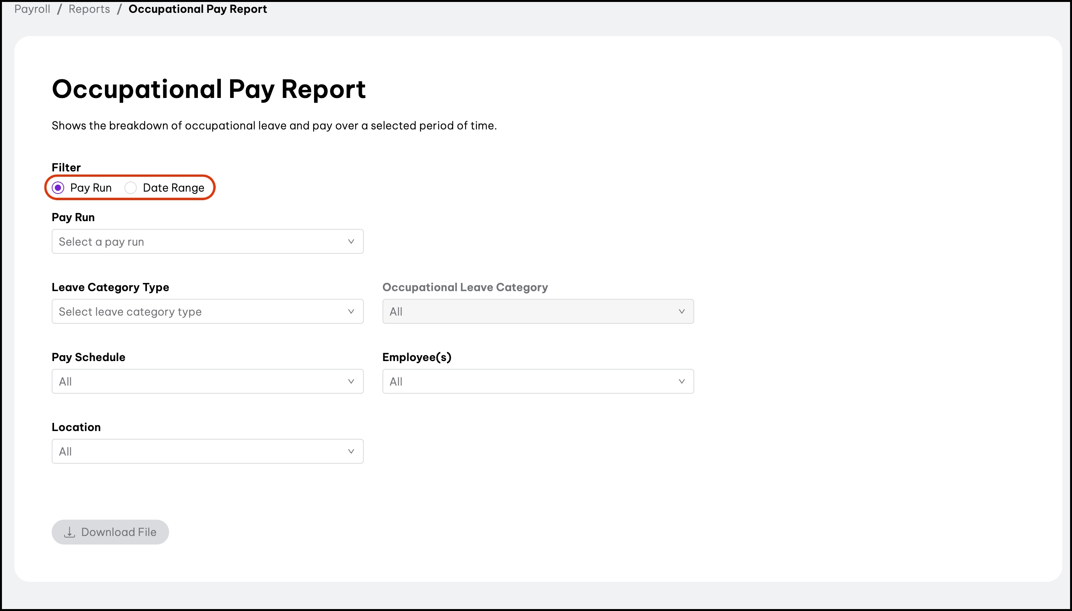Open the Location dropdown
Viewport: 1072px width, 611px height.
[207, 451]
